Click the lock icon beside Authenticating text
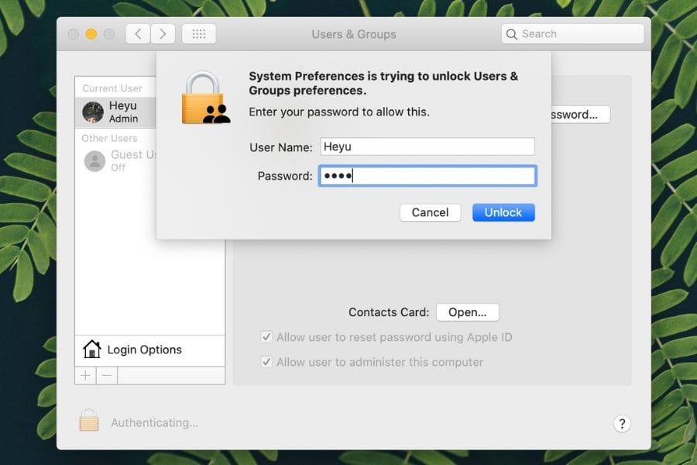 [x=89, y=421]
